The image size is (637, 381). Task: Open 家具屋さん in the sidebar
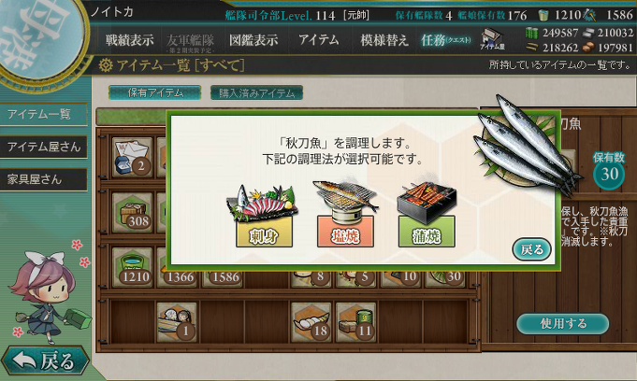[x=43, y=179]
